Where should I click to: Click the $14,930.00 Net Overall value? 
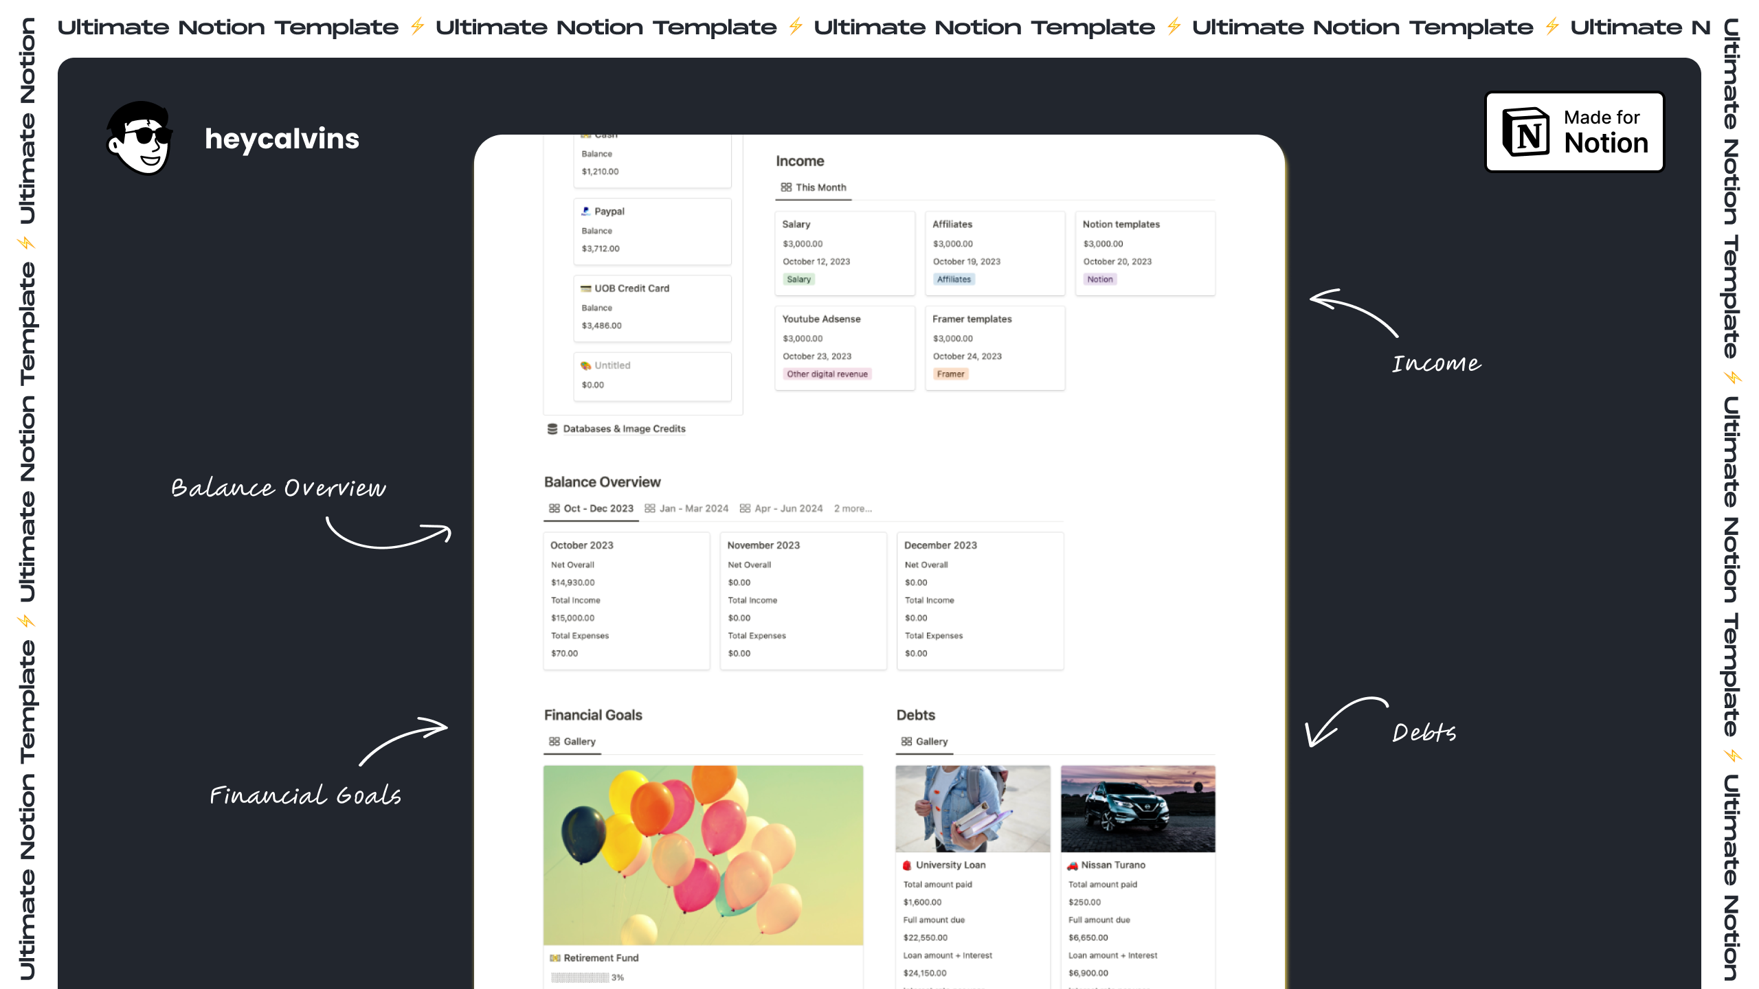[x=572, y=582]
